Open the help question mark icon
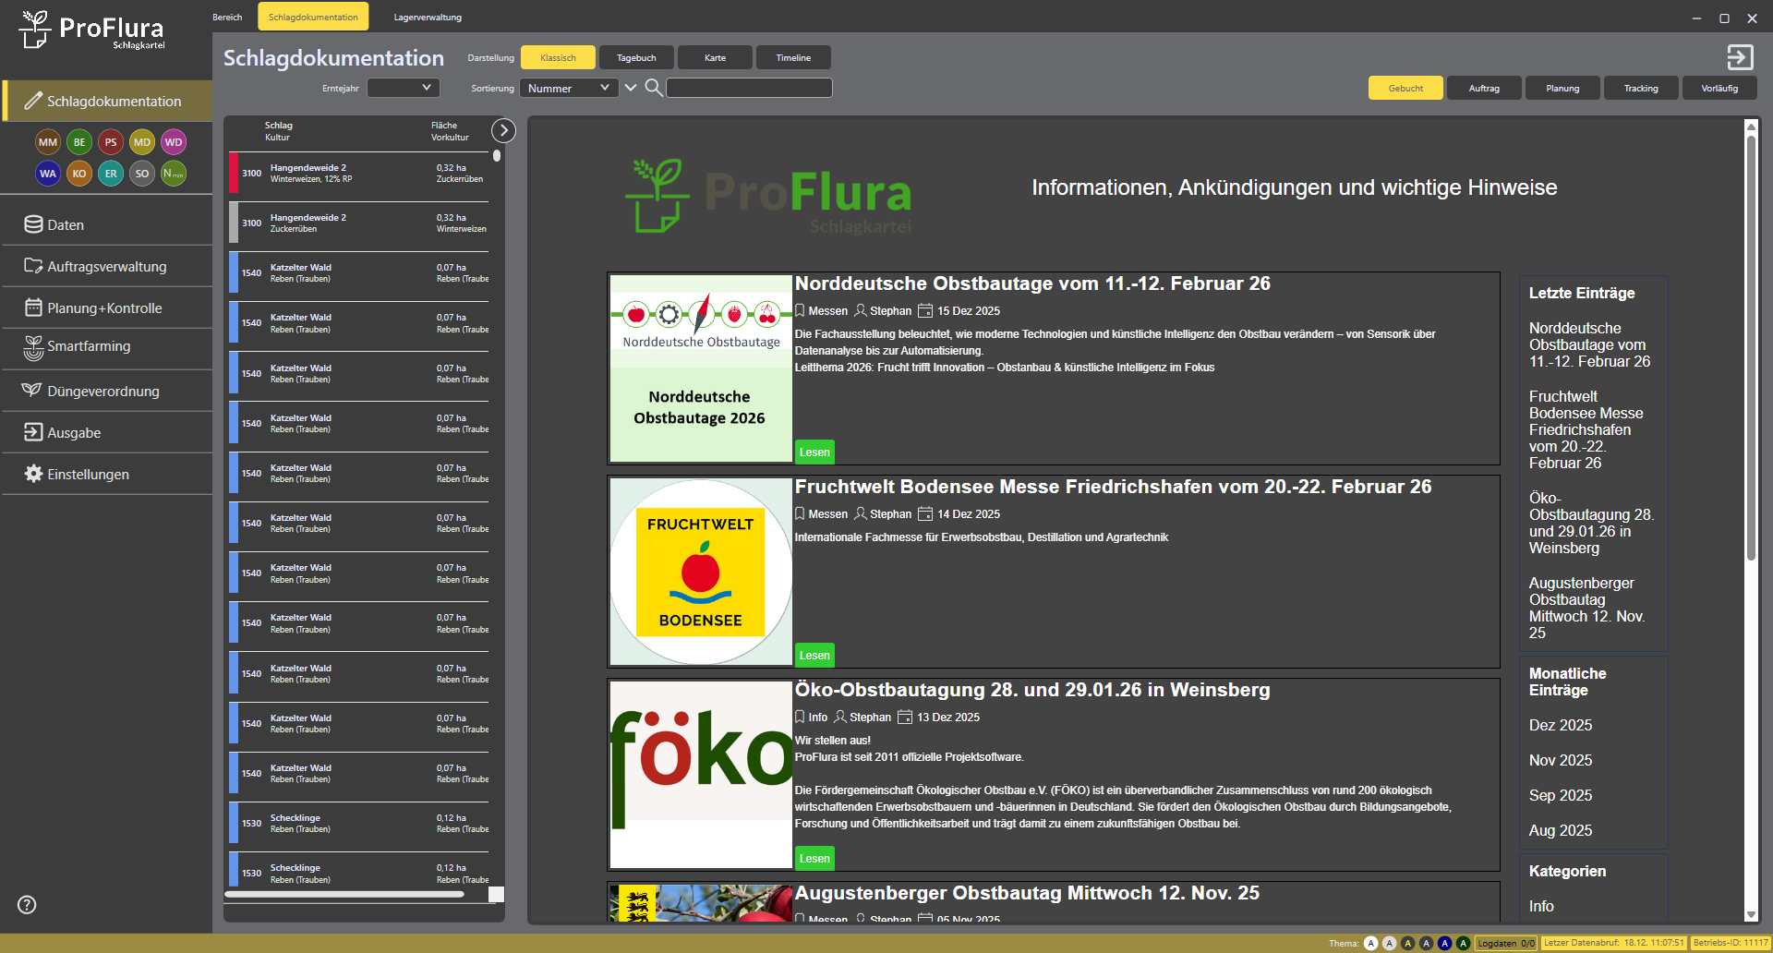The height and width of the screenshot is (953, 1773). (27, 905)
